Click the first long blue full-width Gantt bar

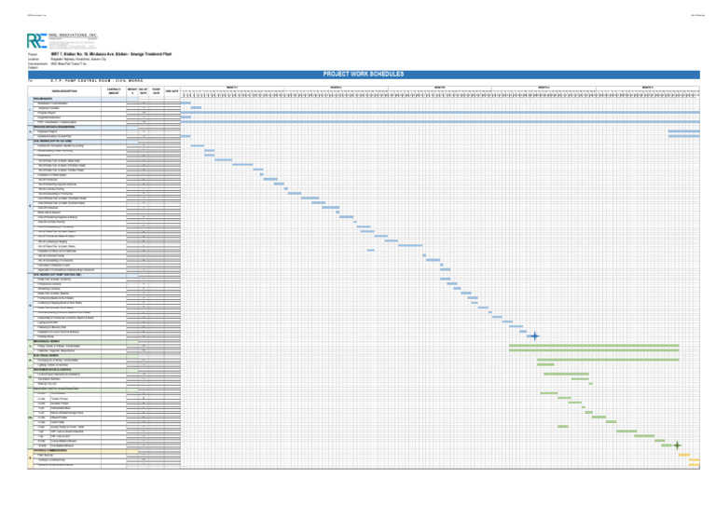click(440, 112)
